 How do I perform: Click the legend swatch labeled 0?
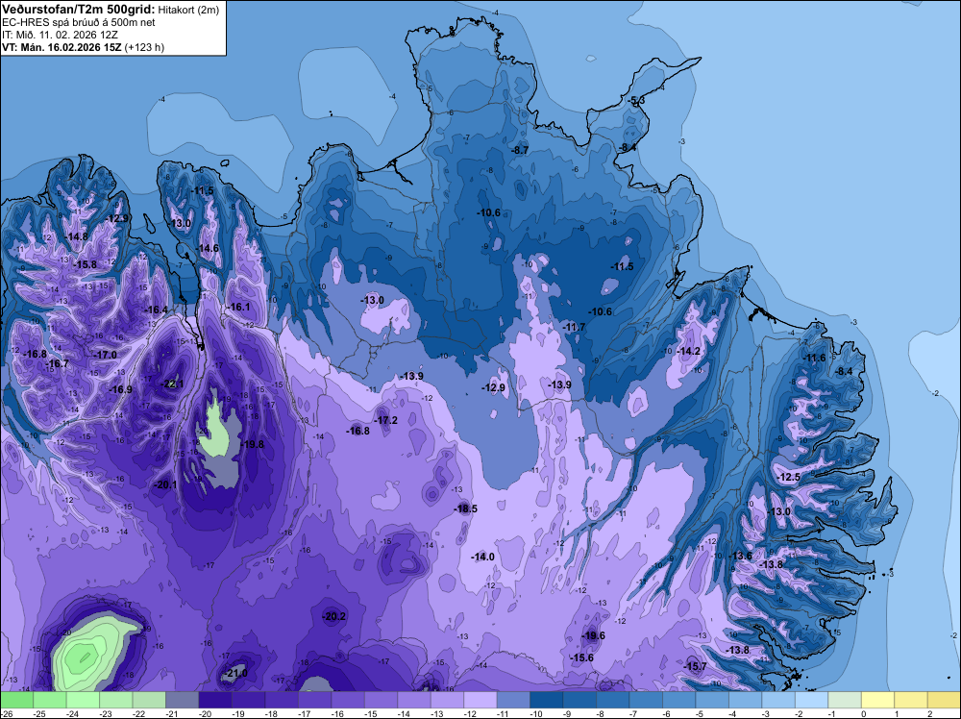pyautogui.click(x=877, y=700)
